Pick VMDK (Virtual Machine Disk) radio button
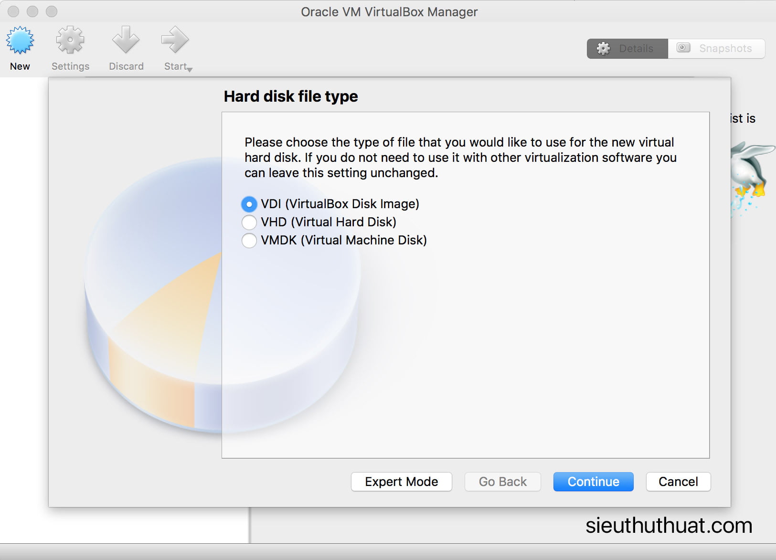Image resolution: width=776 pixels, height=560 pixels. point(249,241)
